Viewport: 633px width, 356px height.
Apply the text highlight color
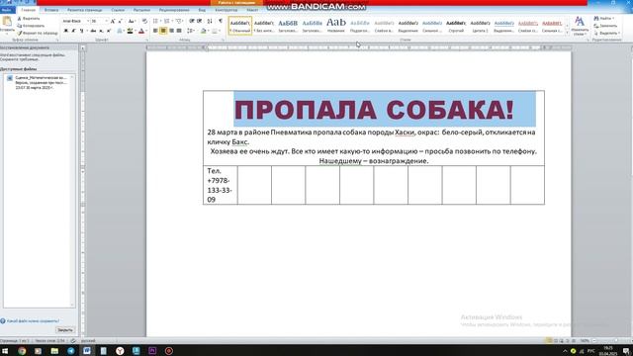130,31
